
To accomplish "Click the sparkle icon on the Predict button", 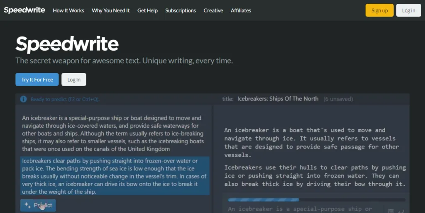I will point(28,205).
